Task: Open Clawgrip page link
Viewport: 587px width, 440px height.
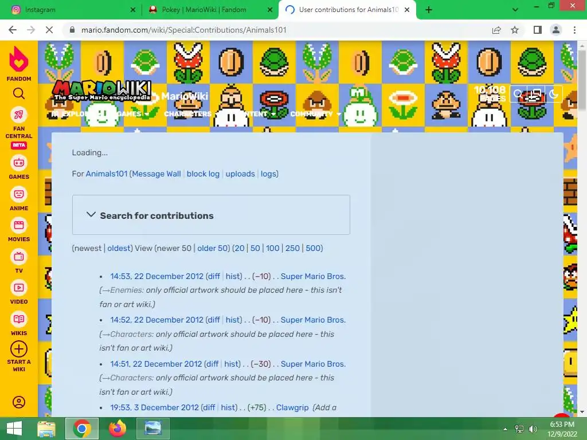Action: [x=292, y=407]
